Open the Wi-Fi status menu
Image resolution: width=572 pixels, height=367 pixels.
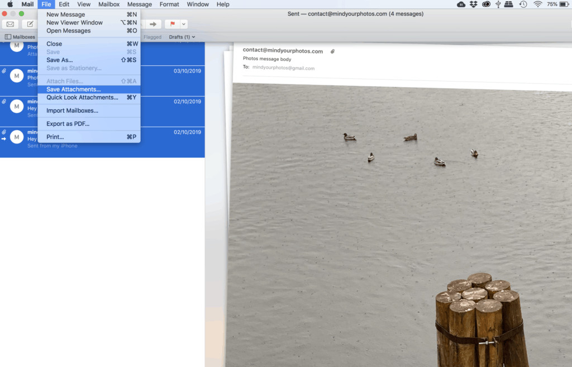[538, 4]
